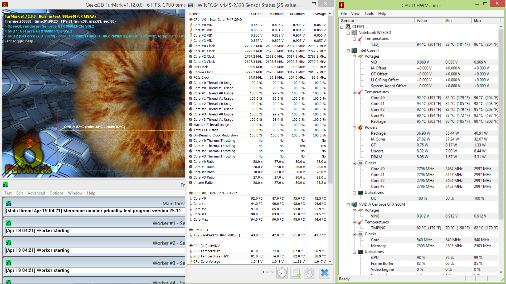Click the Worker #2 window icon

9,243
